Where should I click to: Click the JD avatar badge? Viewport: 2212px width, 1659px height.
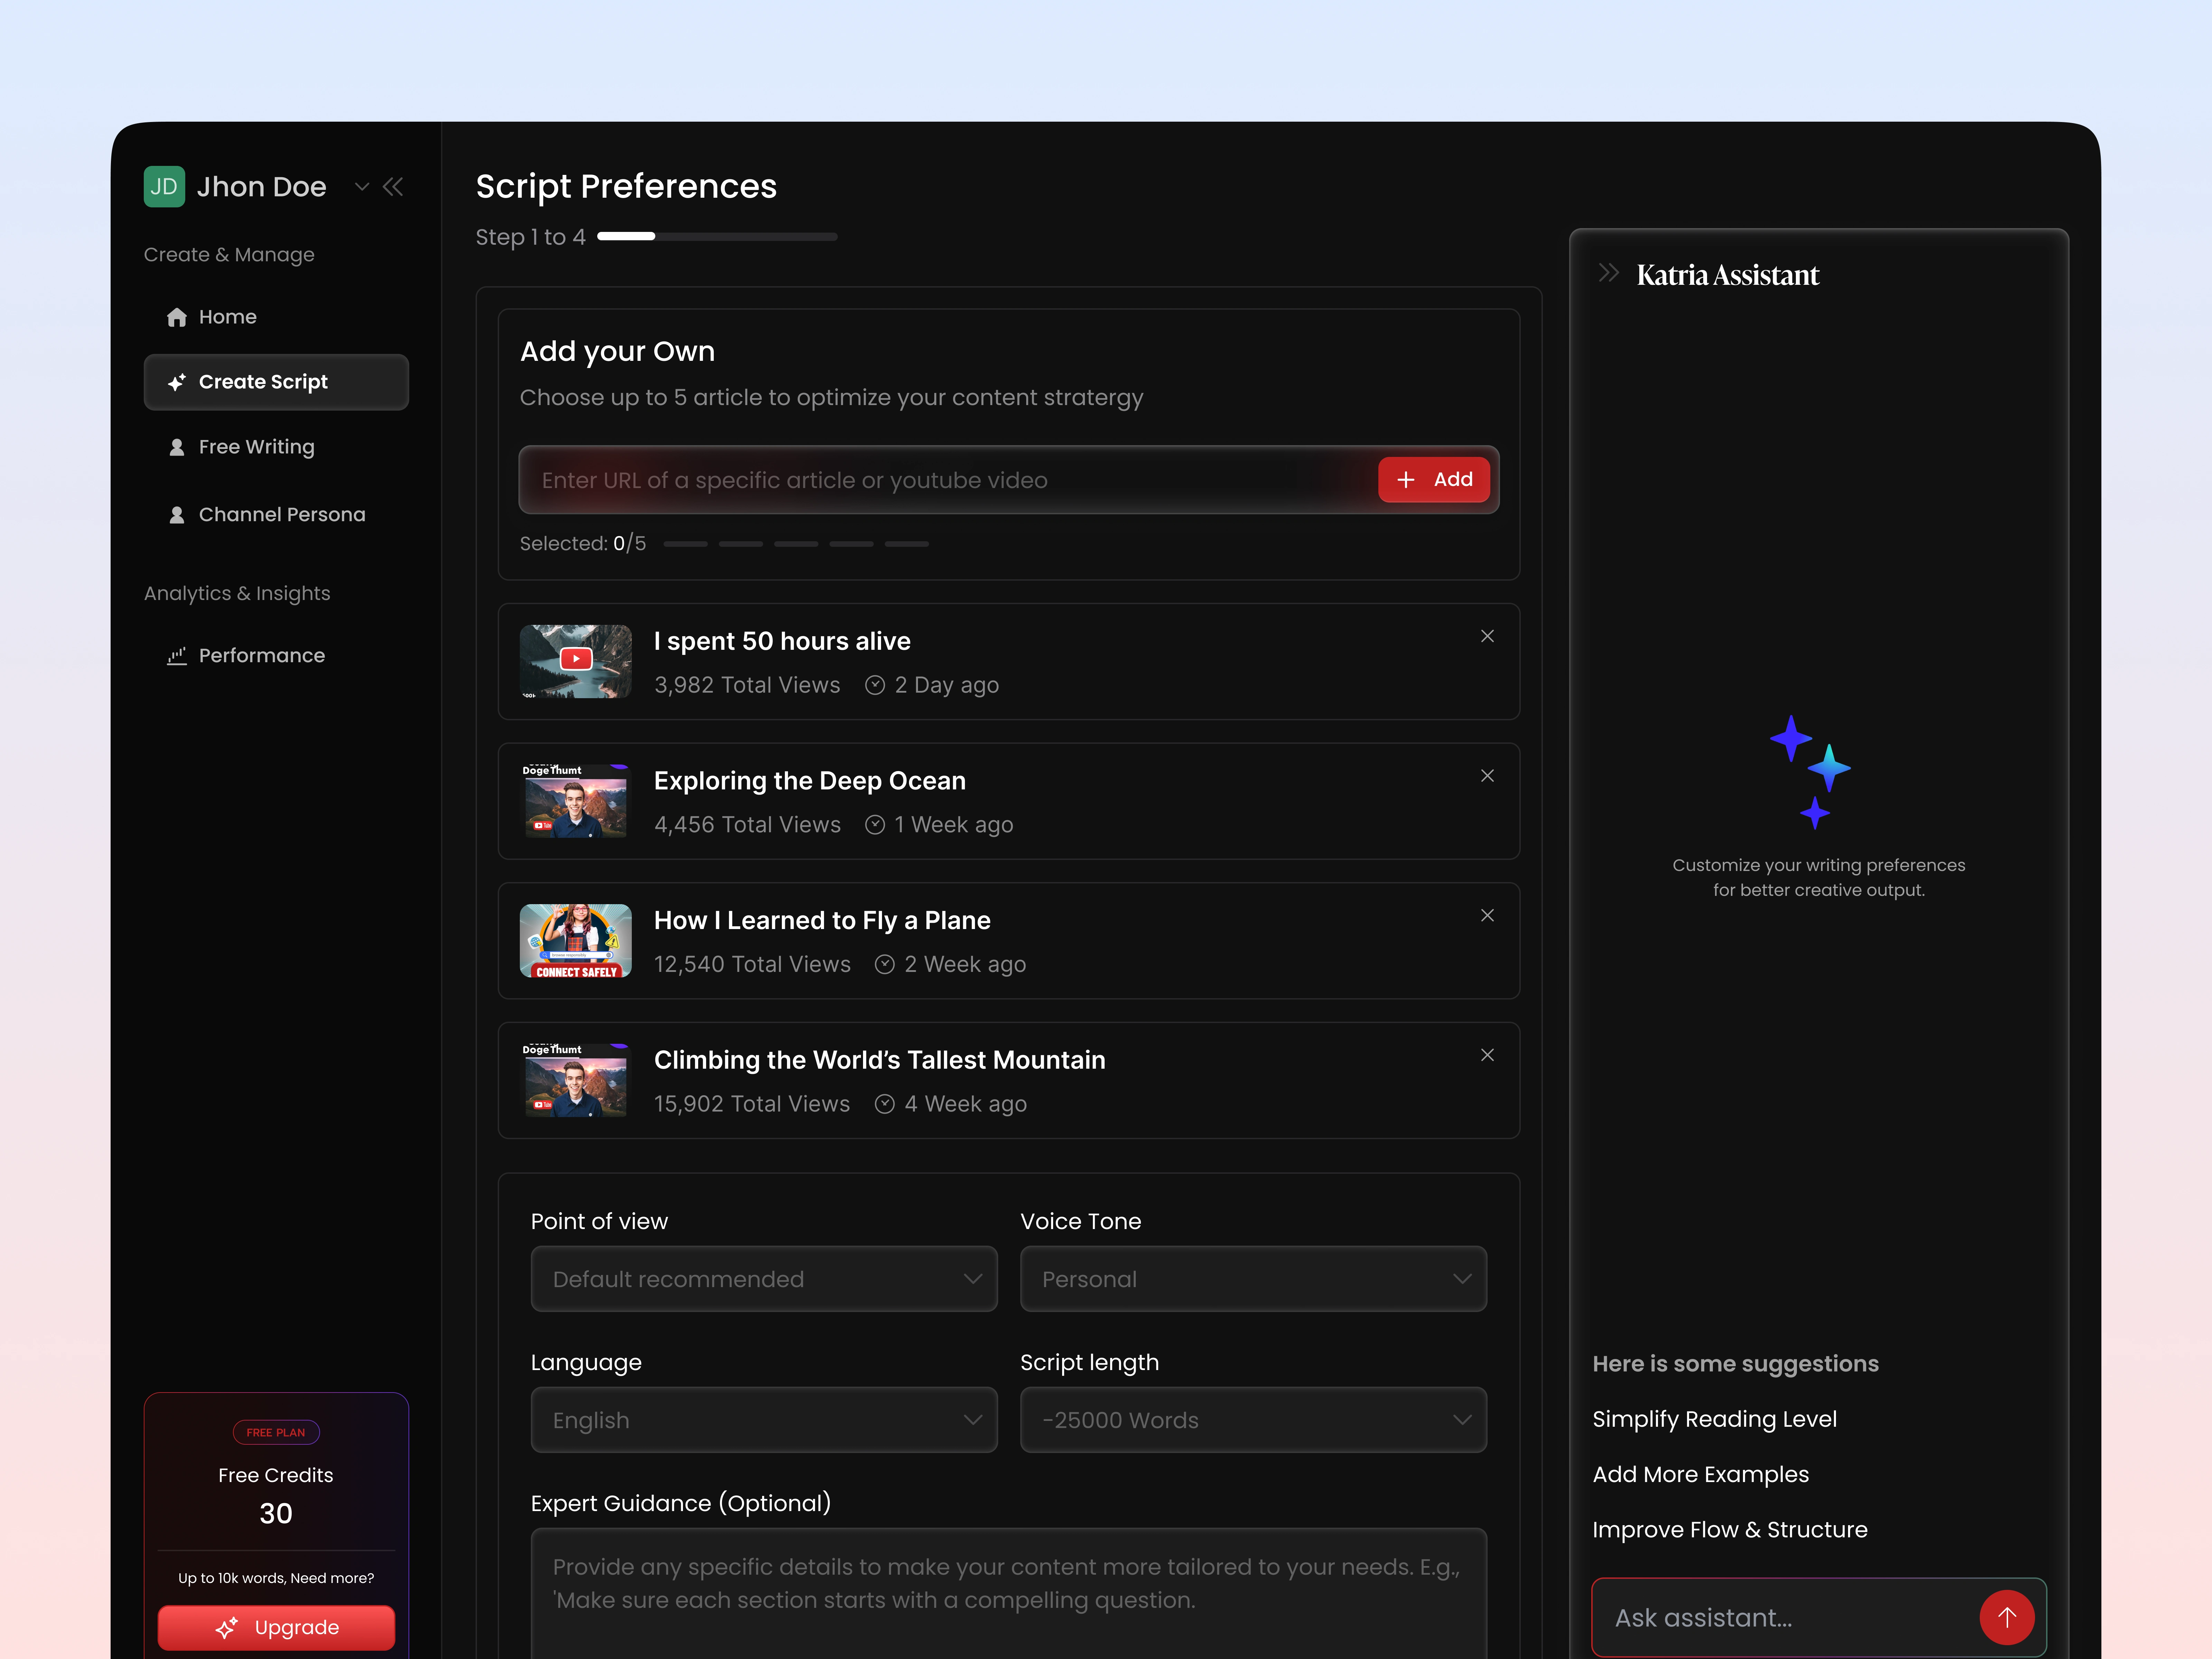click(x=164, y=187)
